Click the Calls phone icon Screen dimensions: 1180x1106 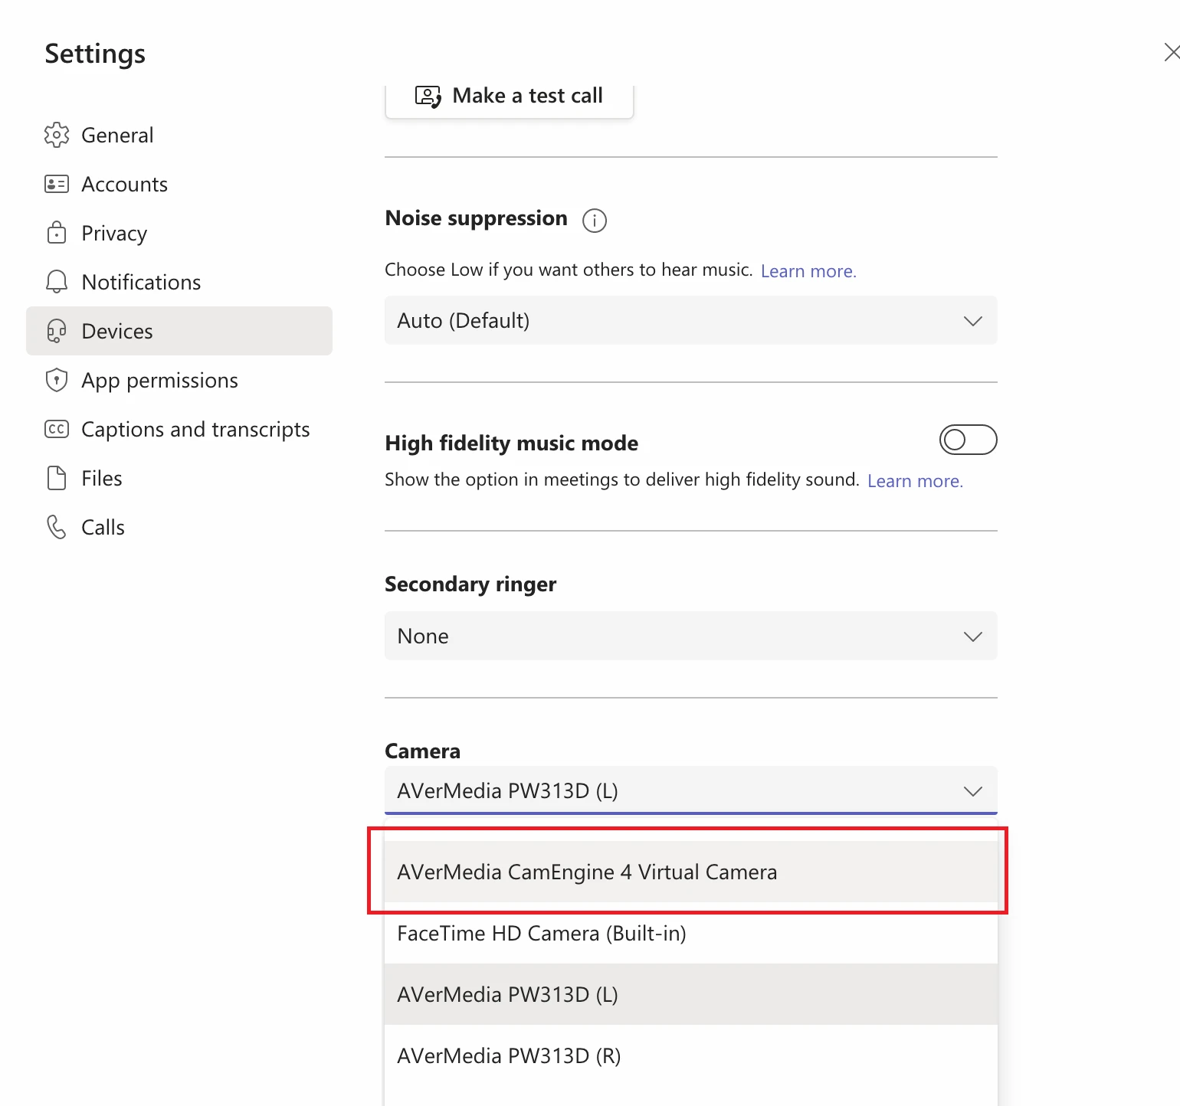57,527
